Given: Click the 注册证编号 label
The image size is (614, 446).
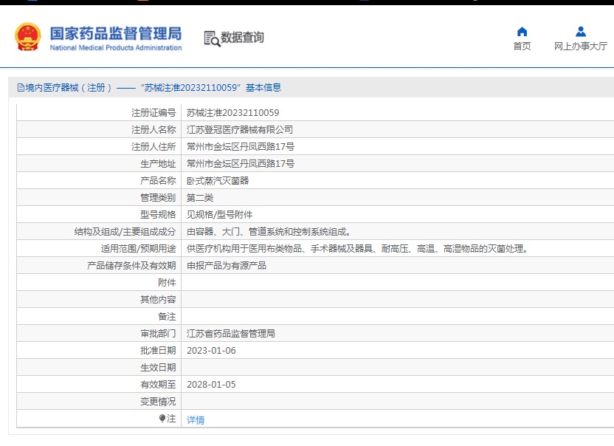Looking at the screenshot, I should 153,113.
